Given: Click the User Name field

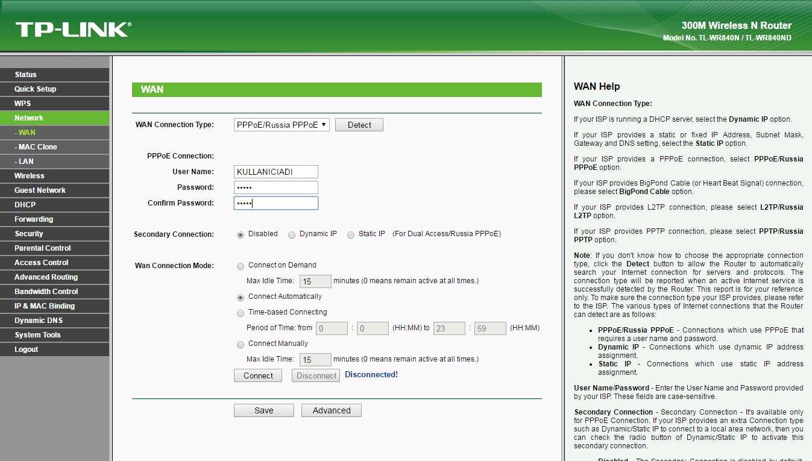Looking at the screenshot, I should coord(276,172).
